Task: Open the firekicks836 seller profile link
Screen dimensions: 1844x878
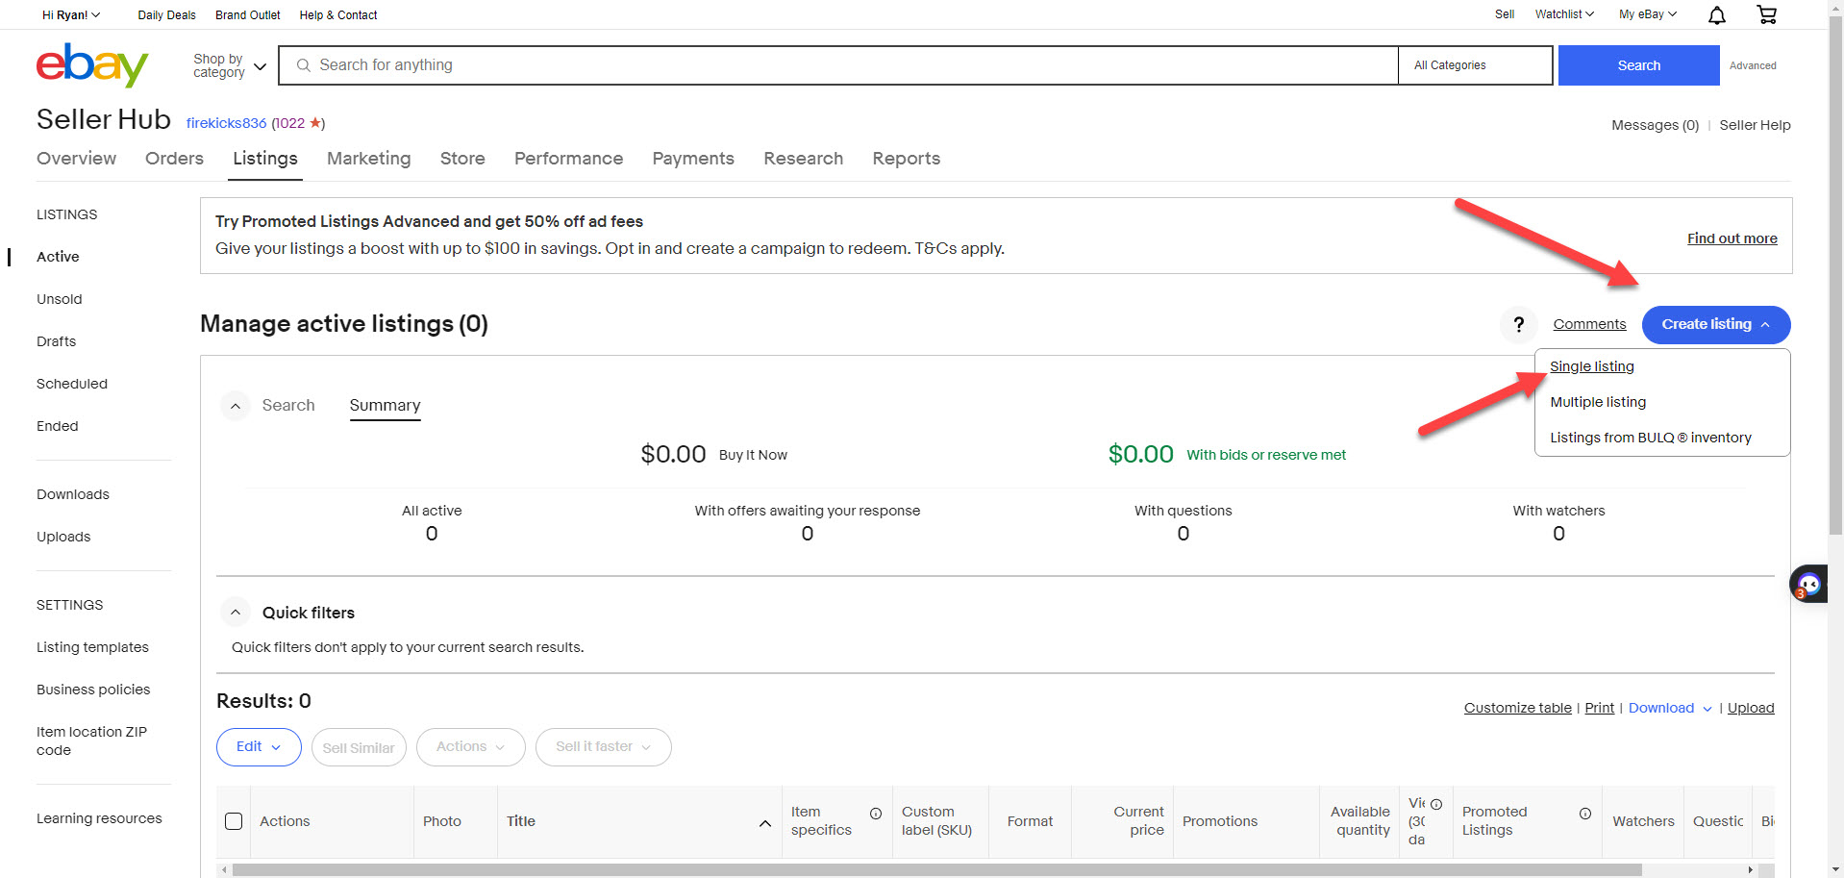Action: pyautogui.click(x=226, y=123)
